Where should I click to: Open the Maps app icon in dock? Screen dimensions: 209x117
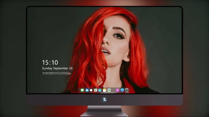[96, 90]
